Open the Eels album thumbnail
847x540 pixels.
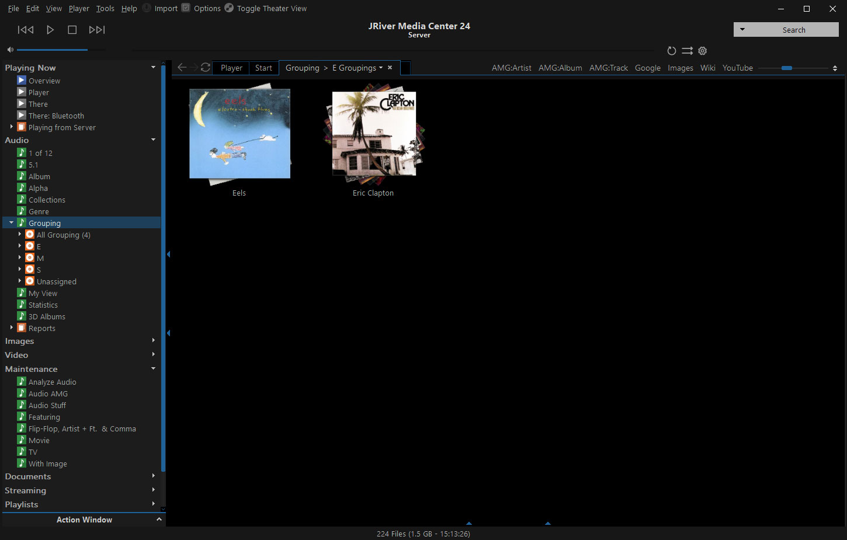click(239, 134)
